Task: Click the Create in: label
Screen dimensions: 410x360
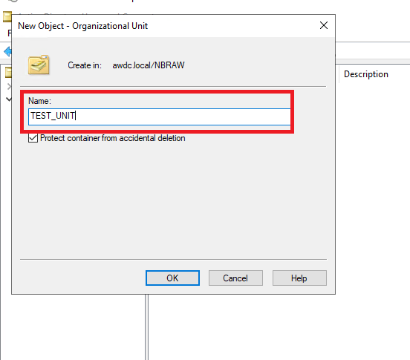Action: (85, 65)
